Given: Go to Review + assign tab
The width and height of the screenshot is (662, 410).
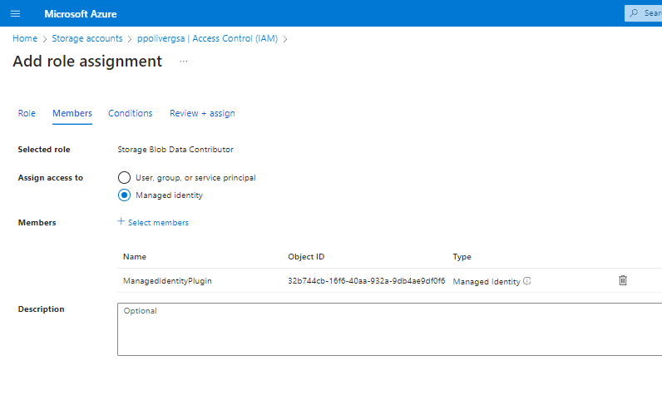Looking at the screenshot, I should [202, 113].
